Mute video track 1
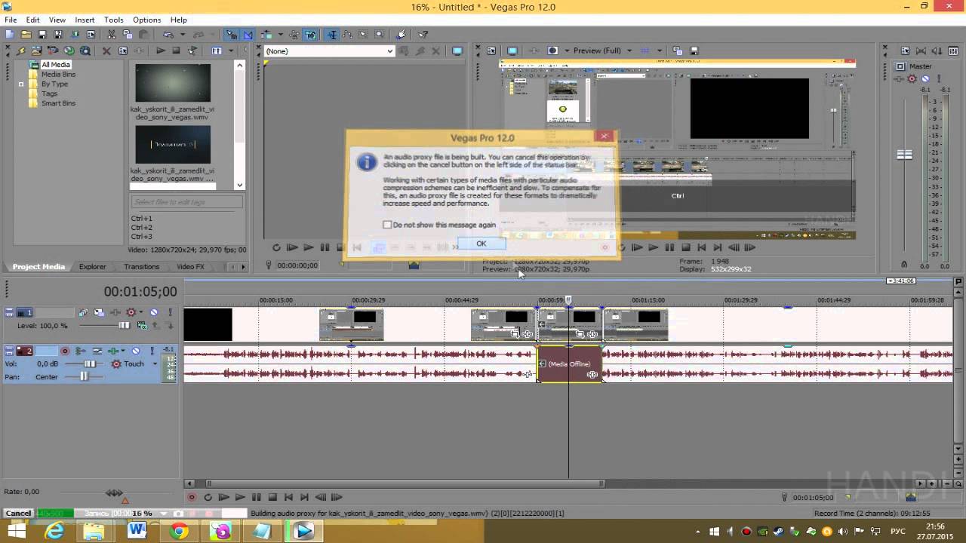 point(154,312)
